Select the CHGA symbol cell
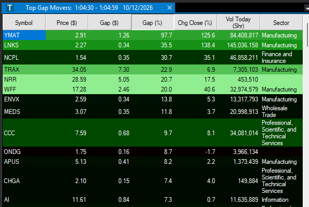 click(x=24, y=180)
